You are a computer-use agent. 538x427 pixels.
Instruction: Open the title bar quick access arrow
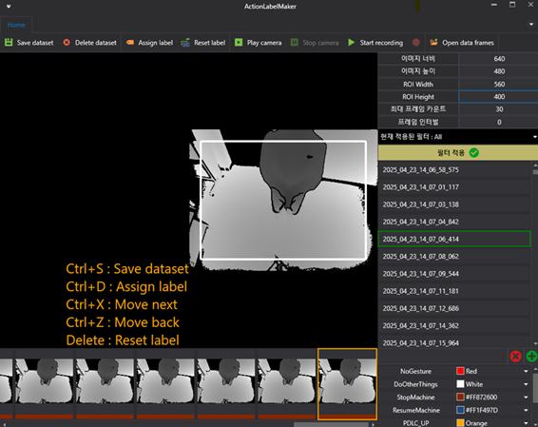point(9,6)
